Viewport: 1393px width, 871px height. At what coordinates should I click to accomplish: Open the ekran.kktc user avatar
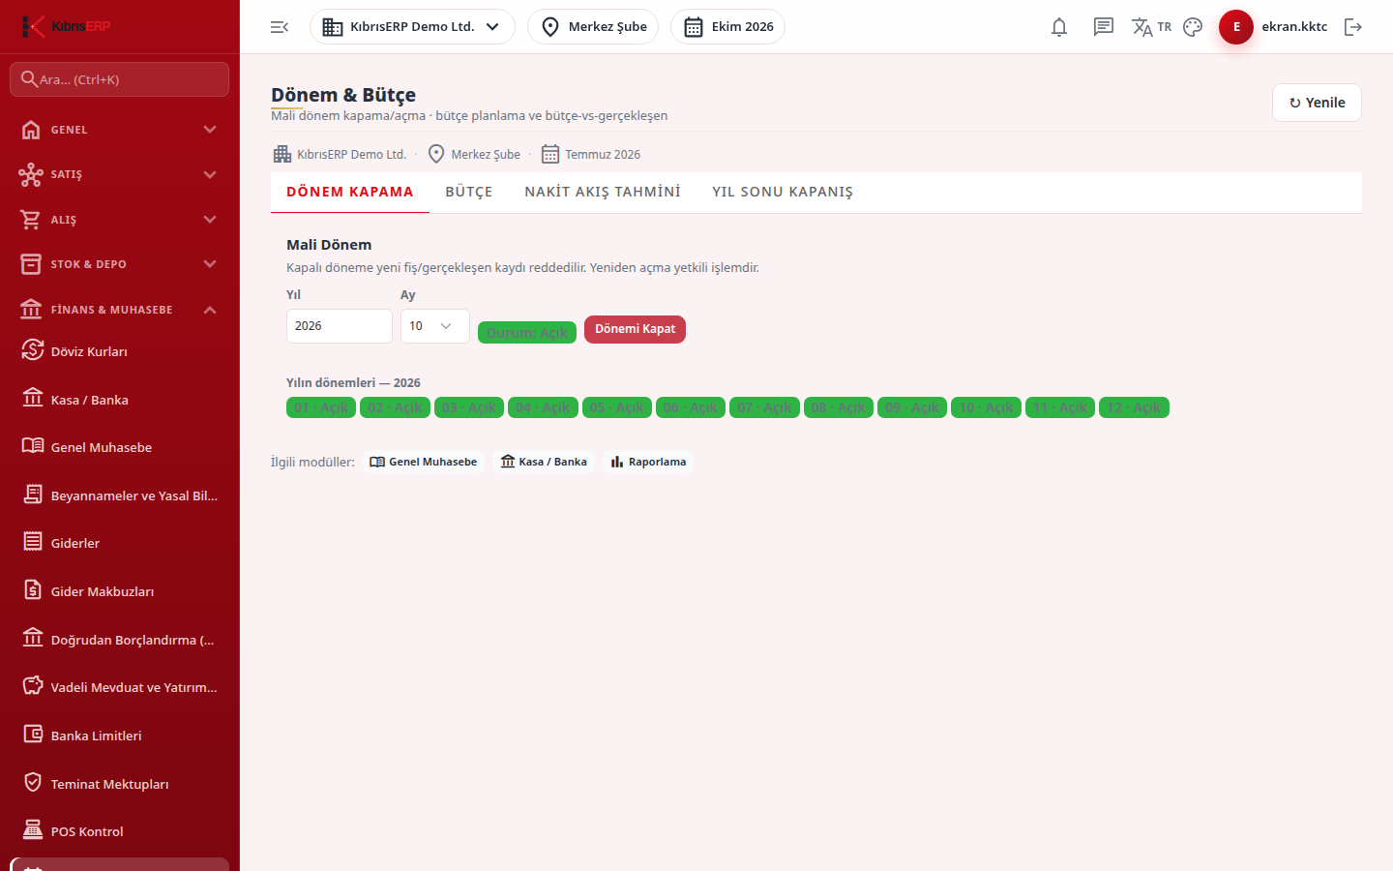1236,27
